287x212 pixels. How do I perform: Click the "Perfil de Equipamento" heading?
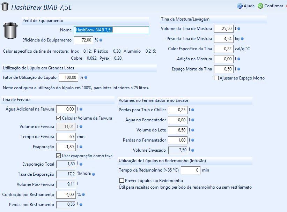pyautogui.click(x=43, y=21)
